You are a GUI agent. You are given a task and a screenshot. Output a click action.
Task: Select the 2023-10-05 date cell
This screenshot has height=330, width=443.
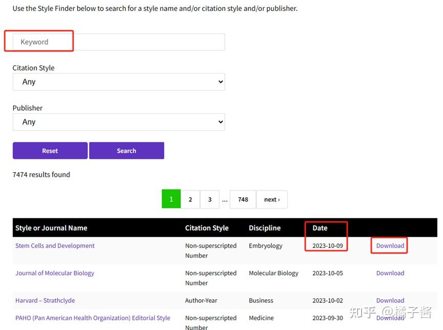(x=328, y=273)
